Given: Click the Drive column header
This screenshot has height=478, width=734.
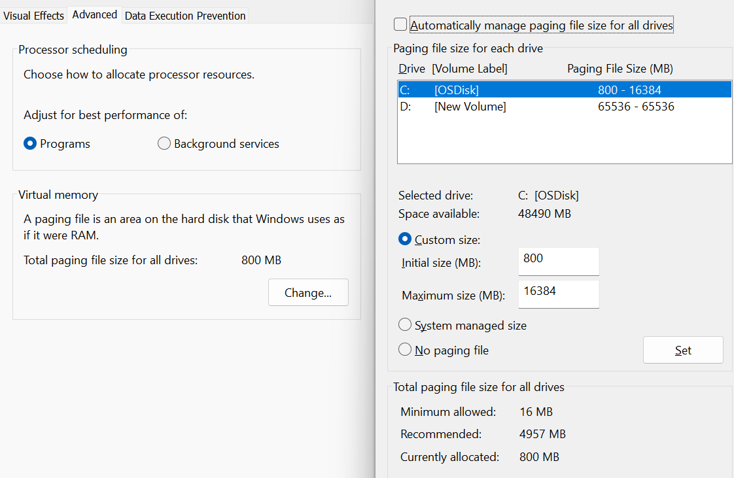Looking at the screenshot, I should click(411, 69).
